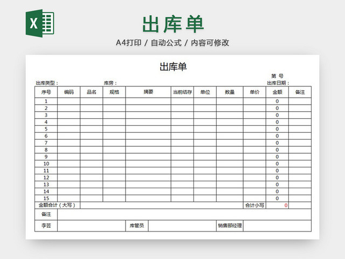This screenshot has height=259, width=345.
Task: Click the black 出库单 heading on the sheet
Action: pos(173,67)
